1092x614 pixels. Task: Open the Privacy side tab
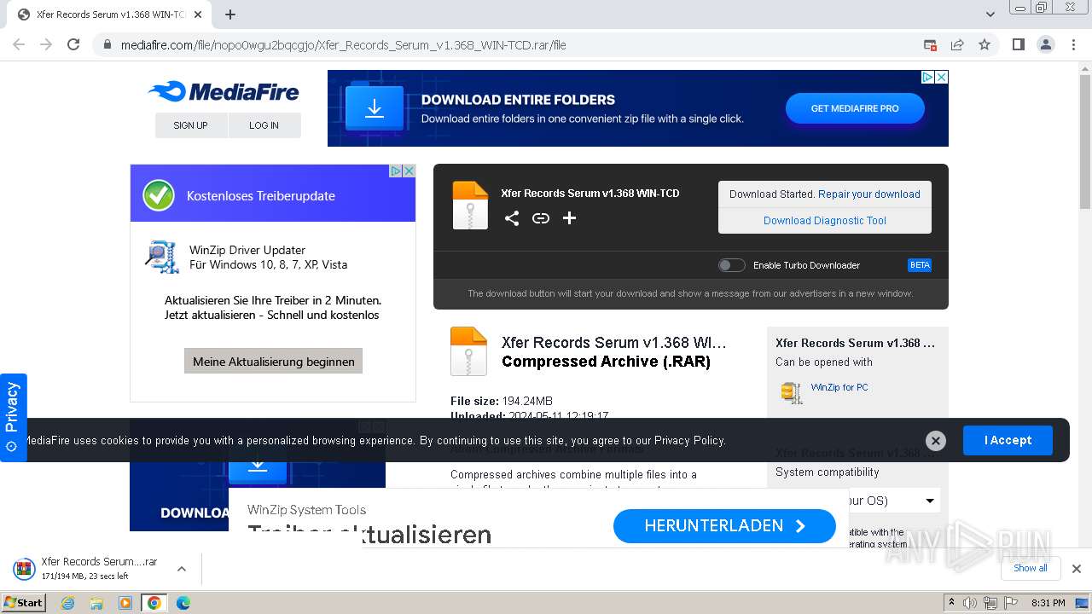click(13, 417)
